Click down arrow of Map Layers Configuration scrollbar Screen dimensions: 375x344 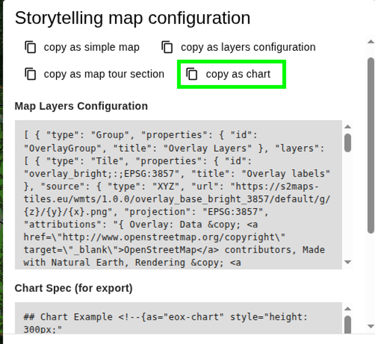pos(348,262)
